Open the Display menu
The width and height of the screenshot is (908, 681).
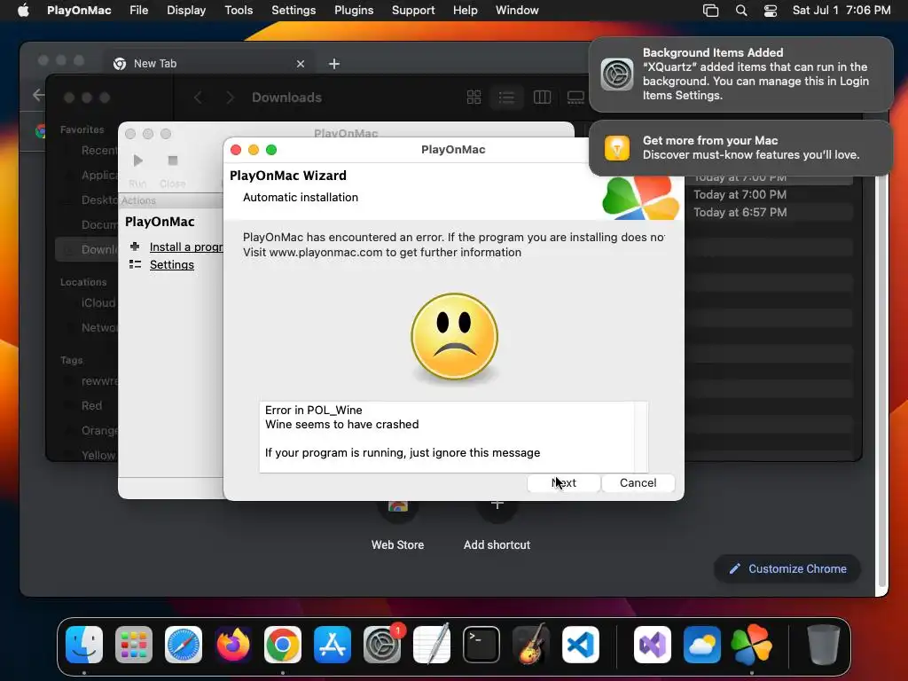pyautogui.click(x=186, y=11)
